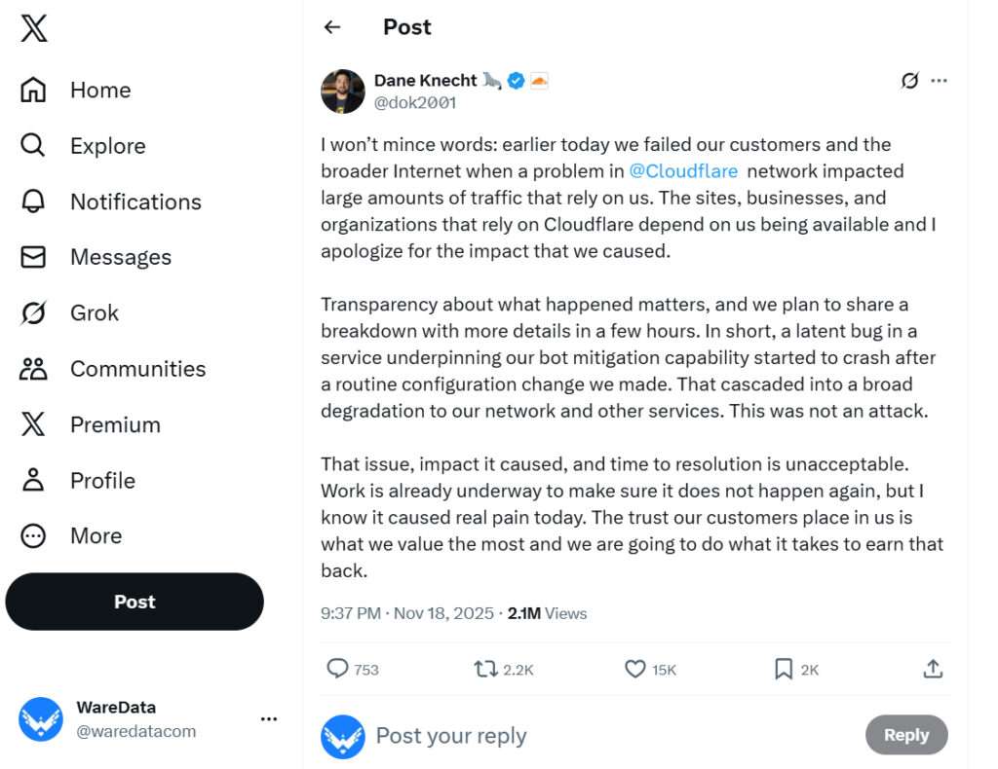Click the Cloudflare affiliation badge
The height and width of the screenshot is (769, 998).
[539, 81]
